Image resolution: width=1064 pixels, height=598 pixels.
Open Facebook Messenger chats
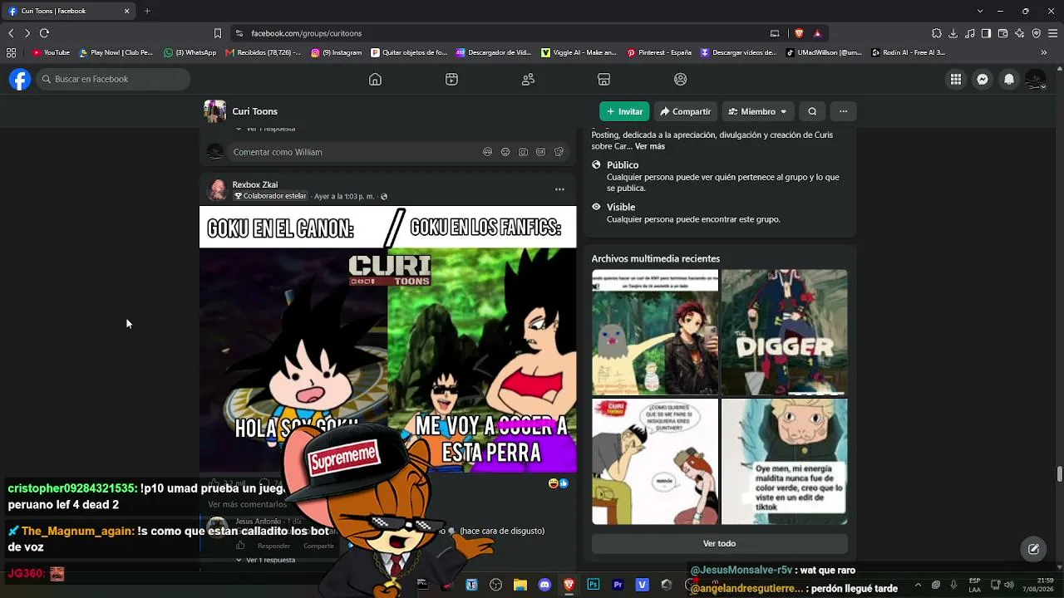(x=983, y=79)
